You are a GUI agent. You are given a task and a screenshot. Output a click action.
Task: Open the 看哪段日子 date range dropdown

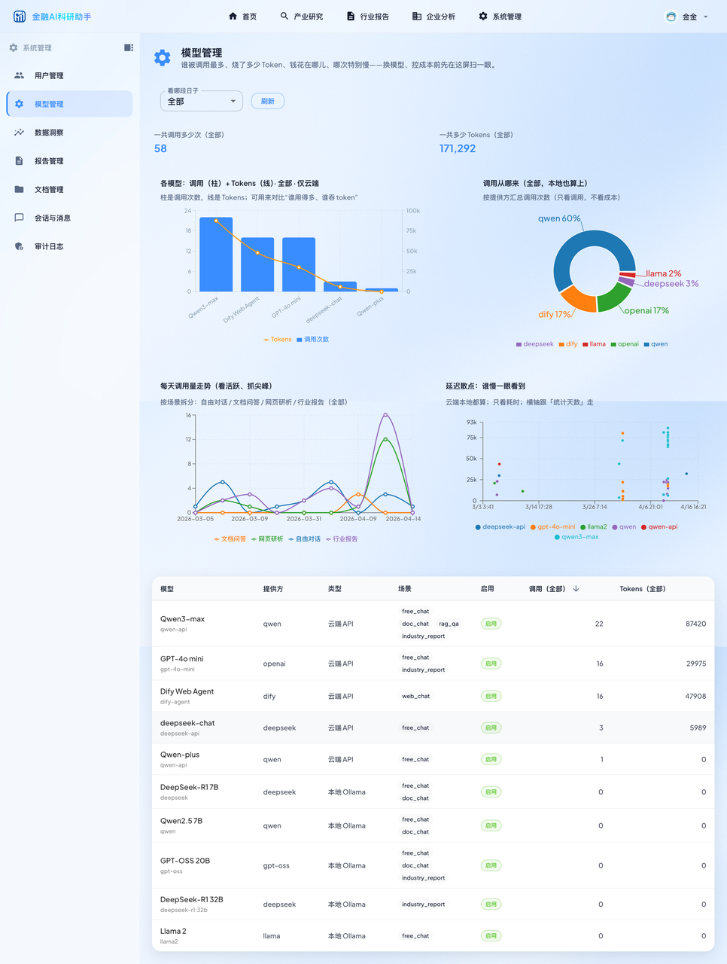(202, 101)
